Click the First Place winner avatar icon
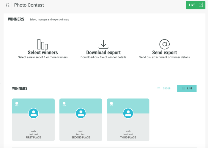This screenshot has width=208, height=148. (x=34, y=113)
